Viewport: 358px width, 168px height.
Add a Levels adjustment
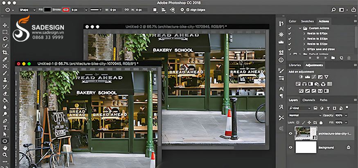[x=308, y=77]
